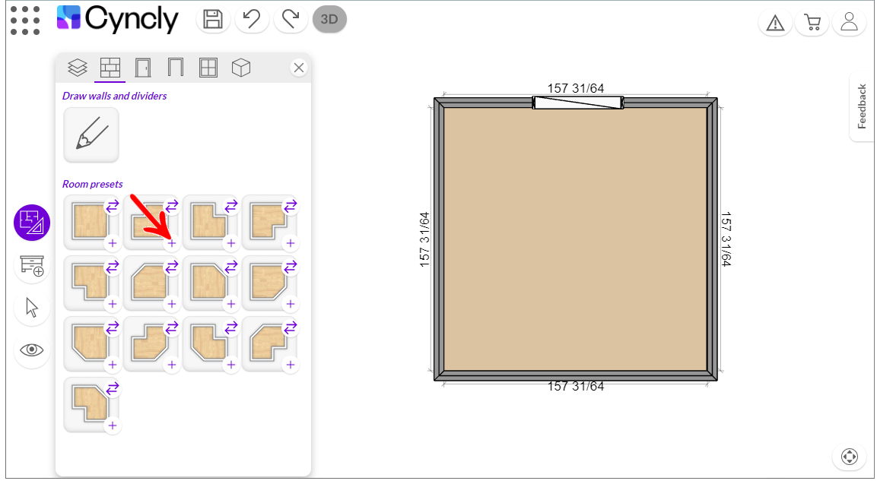Select the windows tab

coord(208,68)
